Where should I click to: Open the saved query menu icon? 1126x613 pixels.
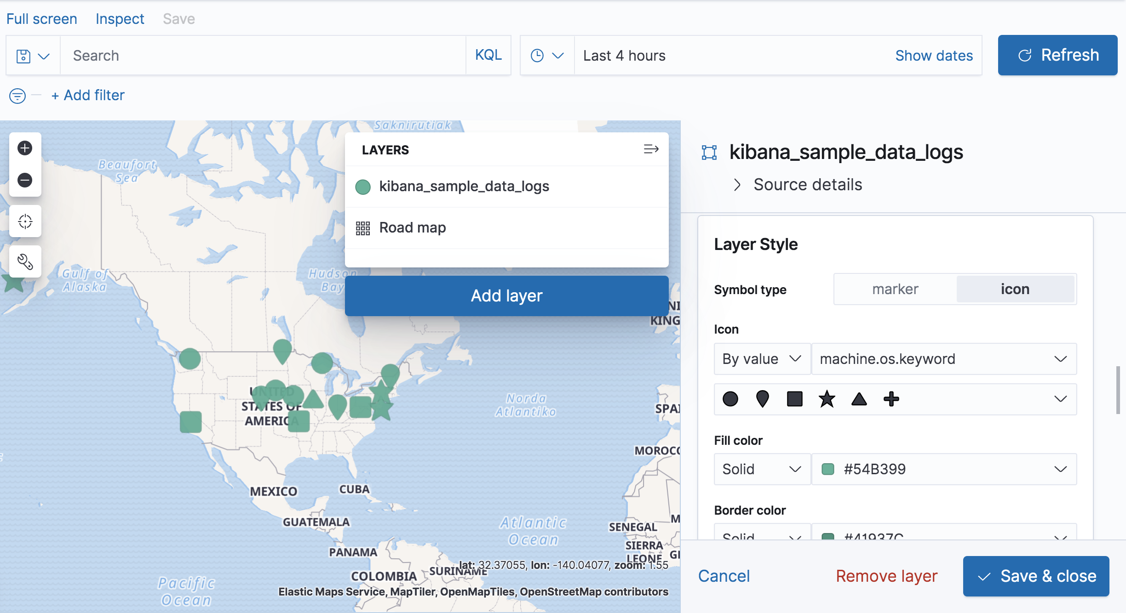tap(33, 56)
